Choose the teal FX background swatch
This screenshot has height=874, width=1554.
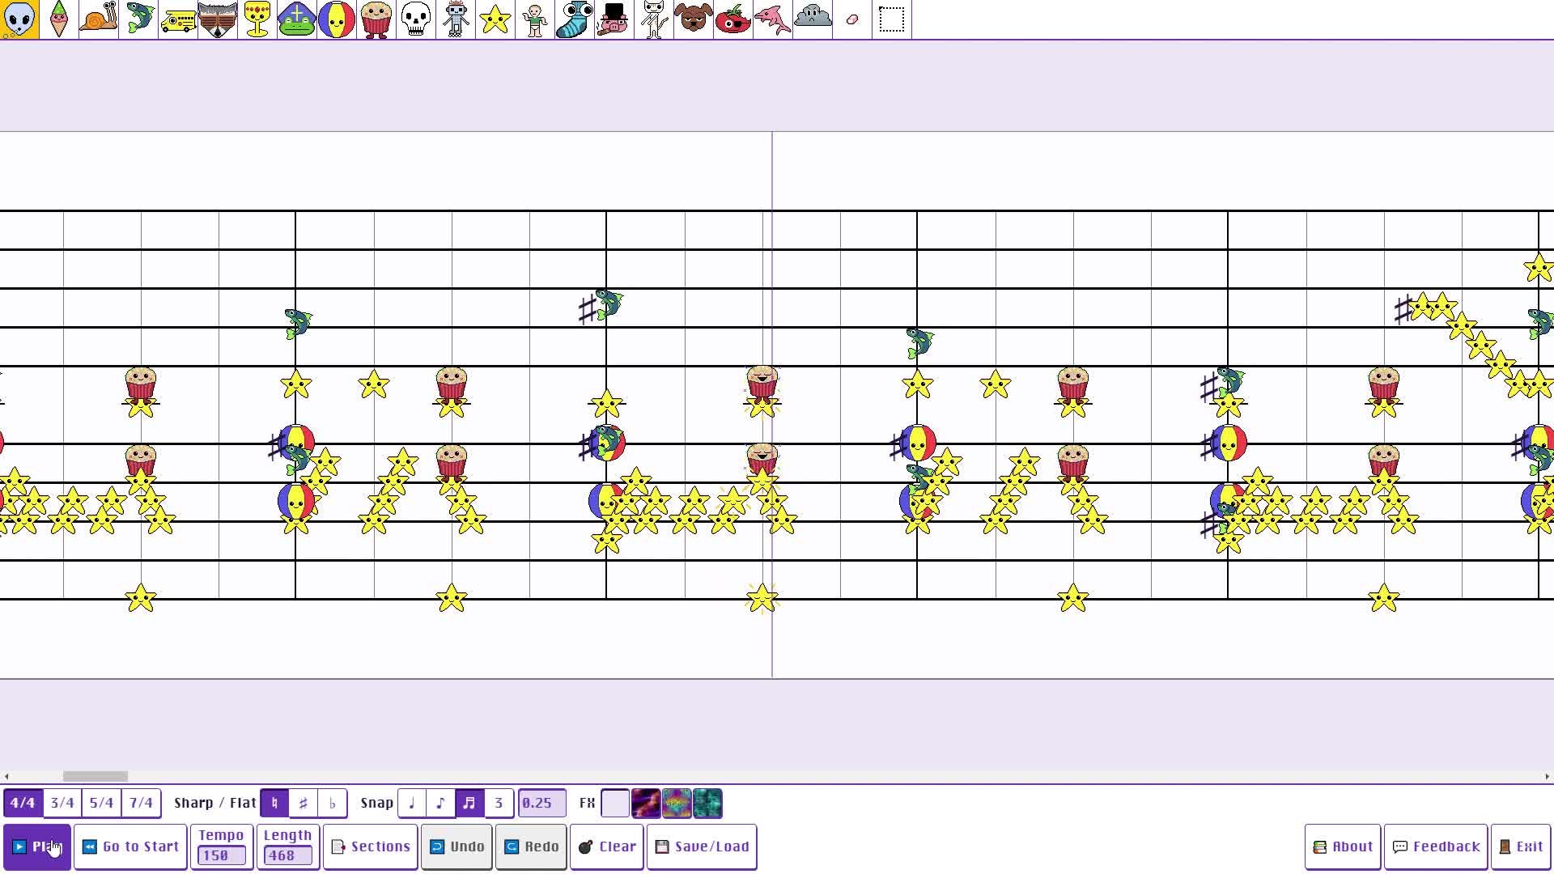707,803
